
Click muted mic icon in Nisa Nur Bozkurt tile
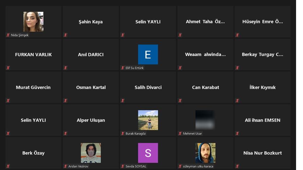coord(237,166)
